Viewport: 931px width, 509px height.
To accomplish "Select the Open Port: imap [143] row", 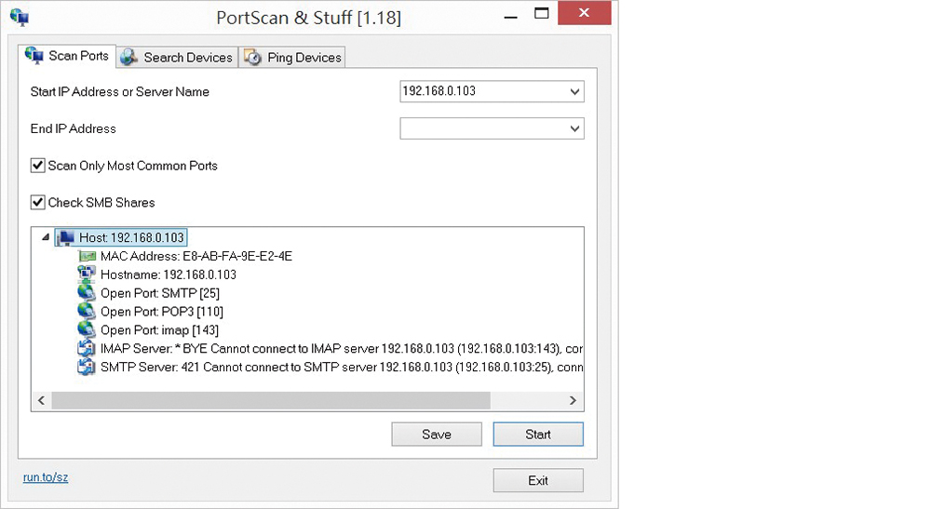I will 159,329.
